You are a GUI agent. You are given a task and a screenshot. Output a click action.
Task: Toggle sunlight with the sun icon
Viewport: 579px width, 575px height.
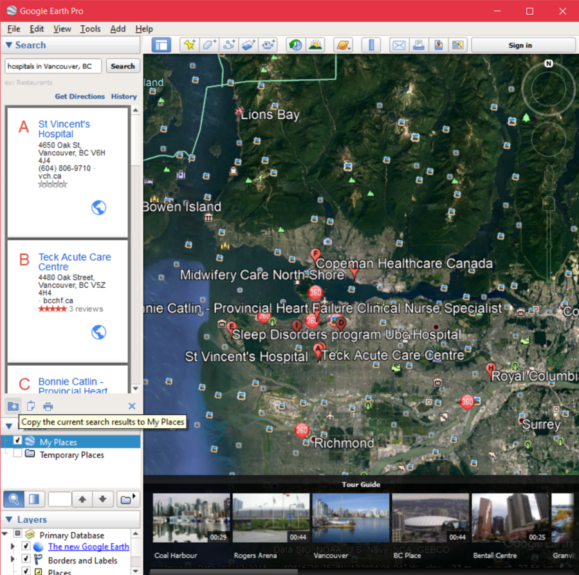316,44
